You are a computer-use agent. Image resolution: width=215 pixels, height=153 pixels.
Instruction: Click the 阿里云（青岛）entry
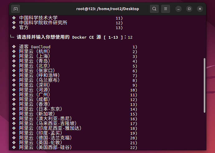pyautogui.click(x=35, y=61)
